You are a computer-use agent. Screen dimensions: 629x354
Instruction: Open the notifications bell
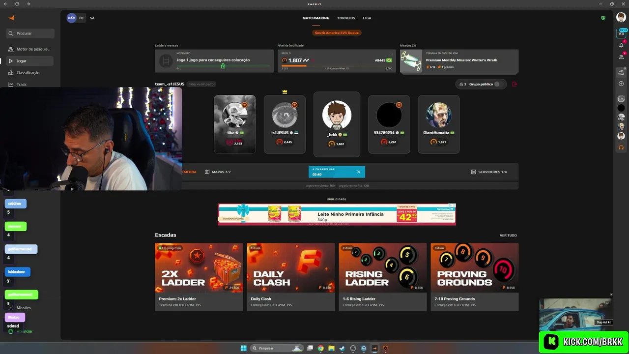pyautogui.click(x=621, y=45)
